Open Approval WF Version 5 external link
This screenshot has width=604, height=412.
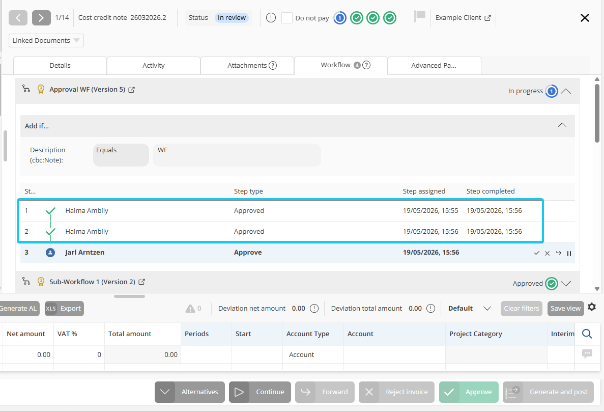coord(132,90)
